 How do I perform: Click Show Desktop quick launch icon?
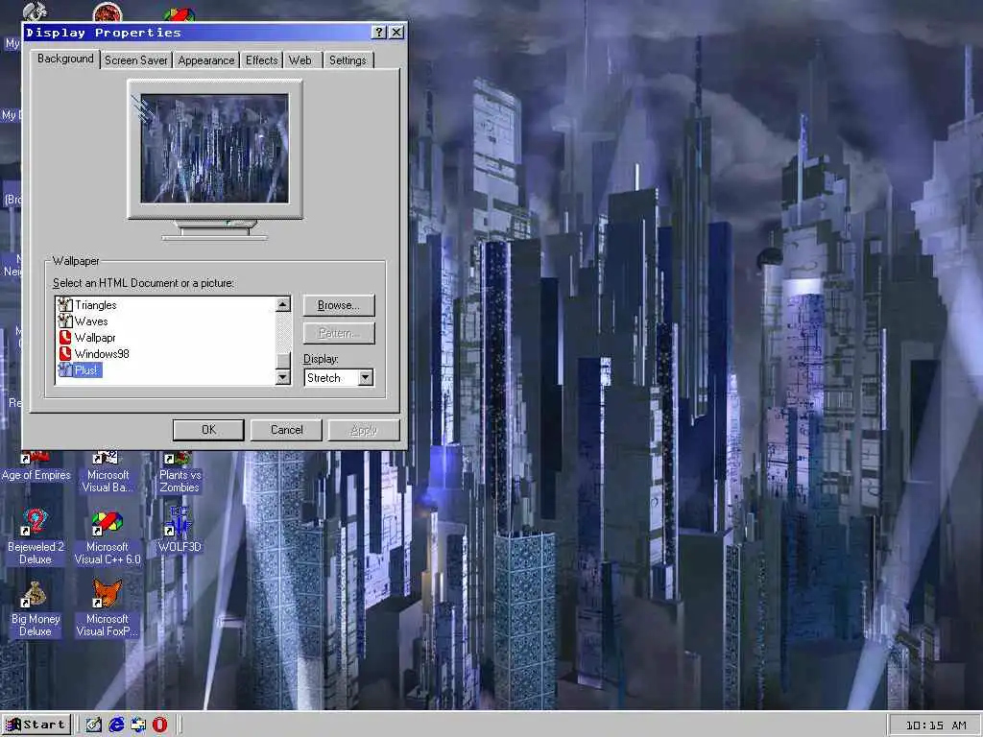(x=93, y=725)
